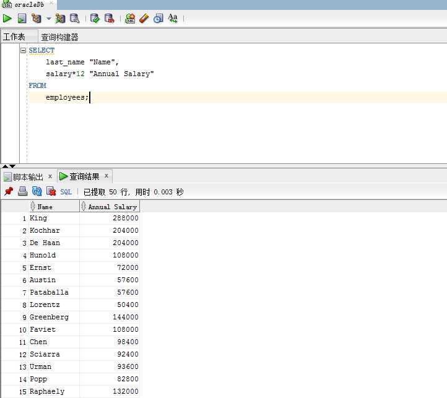Open the dropdown arrow next to Explain Plan
447x398 pixels.
[49, 19]
